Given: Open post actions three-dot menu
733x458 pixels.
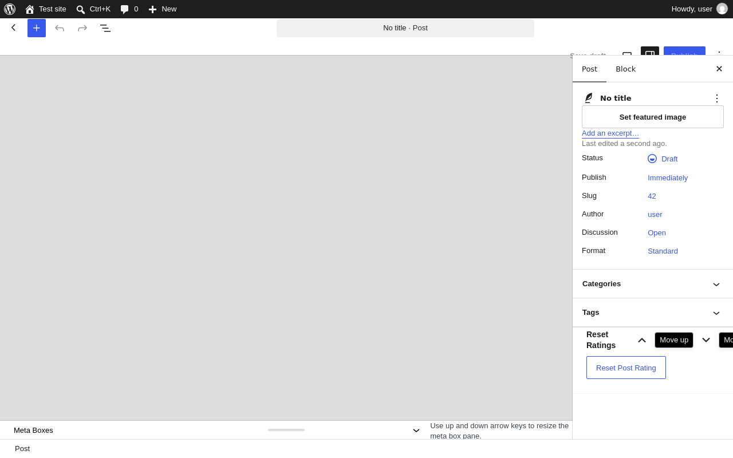Looking at the screenshot, I should [717, 98].
